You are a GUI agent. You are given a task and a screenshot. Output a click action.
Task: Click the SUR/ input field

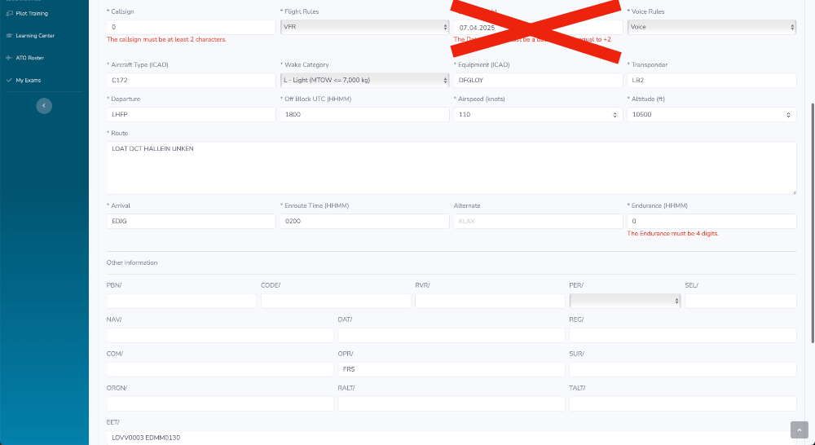(683, 370)
